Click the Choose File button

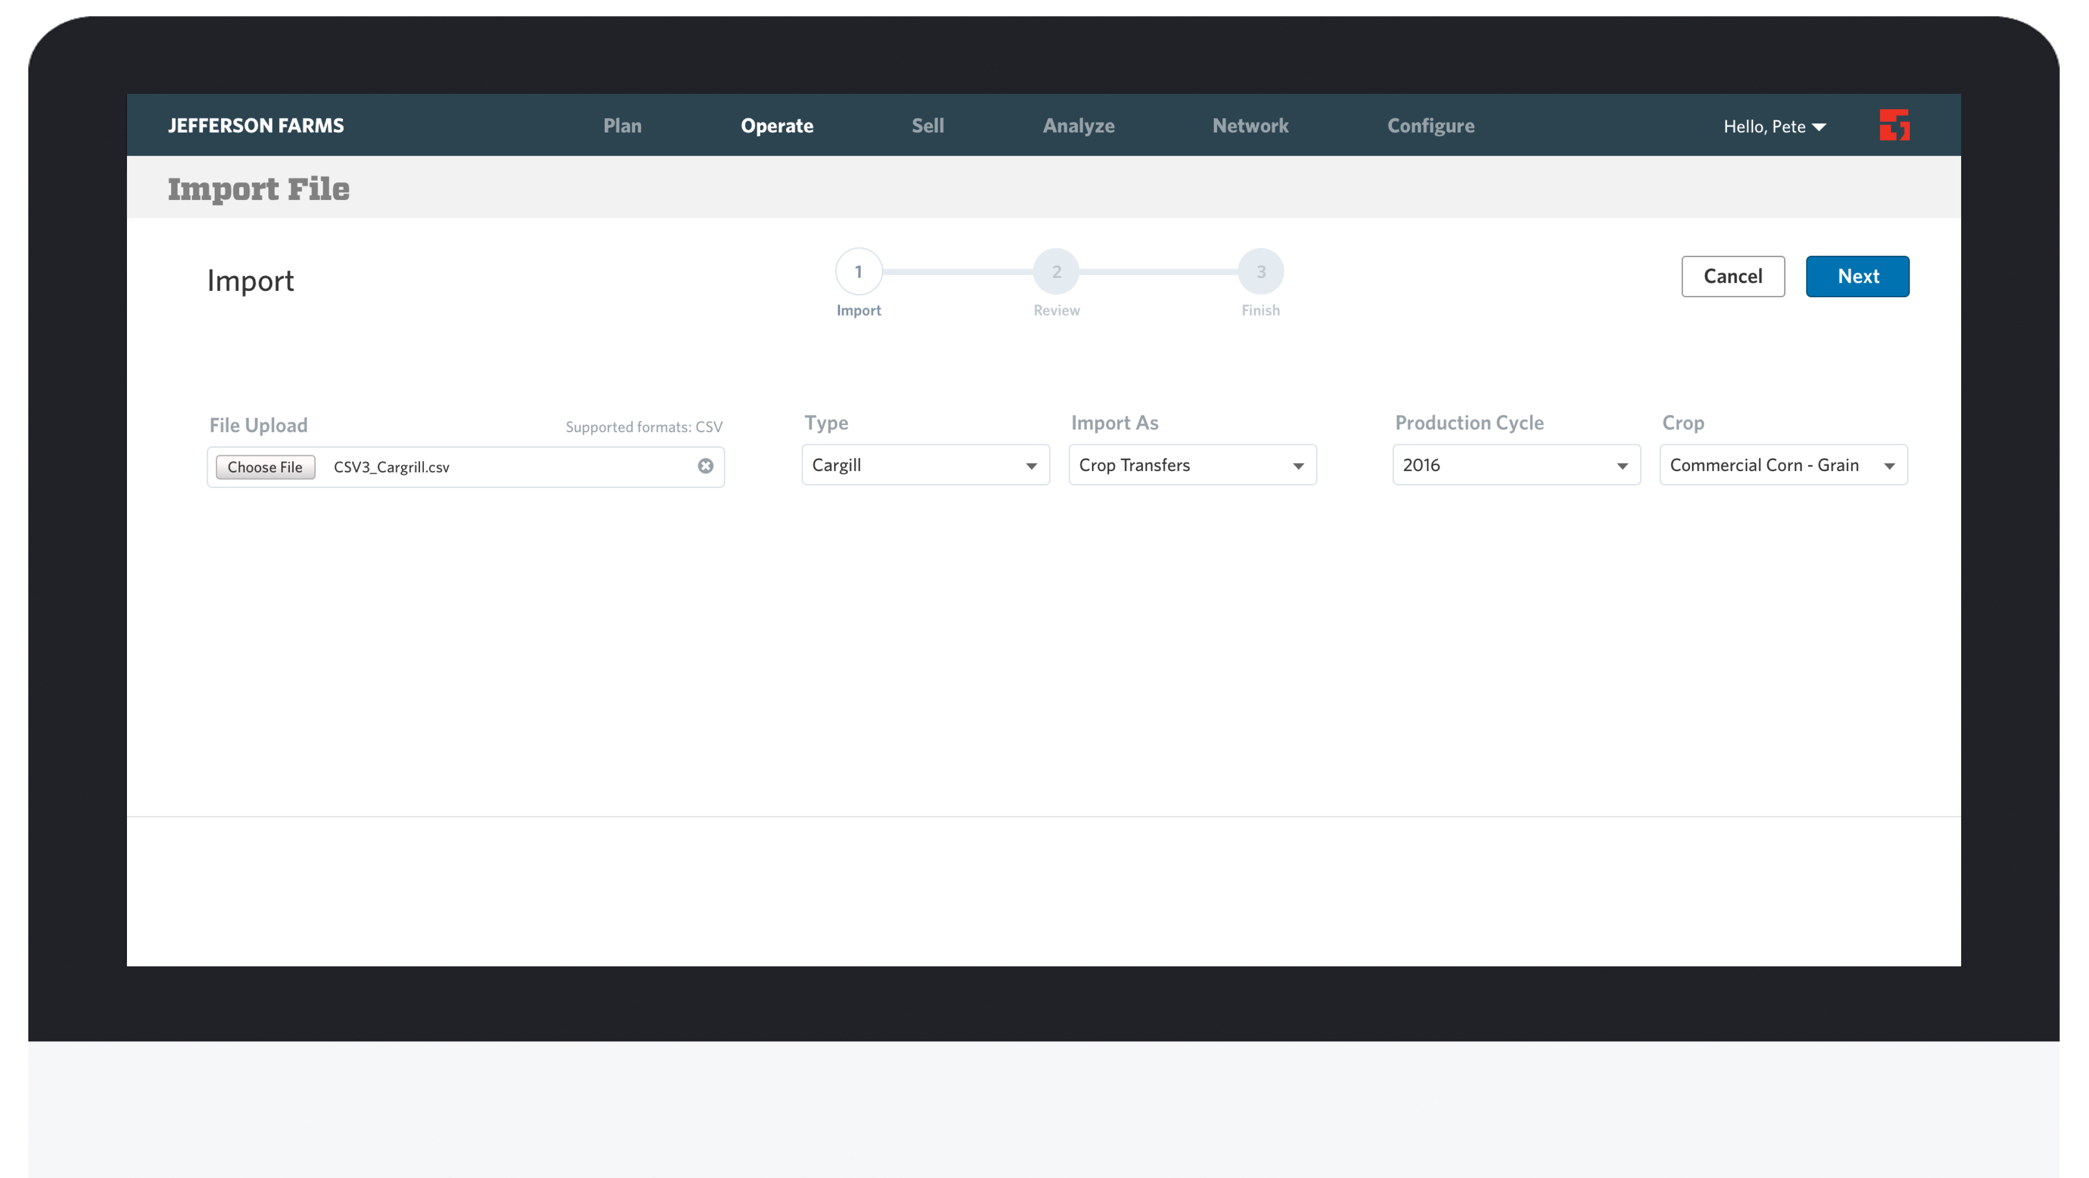[265, 467]
